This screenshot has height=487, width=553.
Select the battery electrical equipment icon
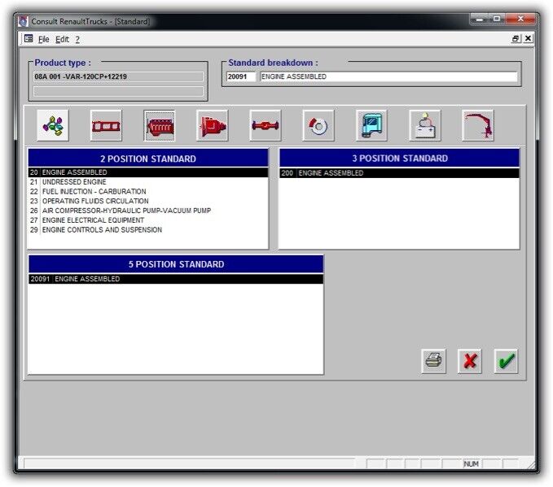point(424,126)
